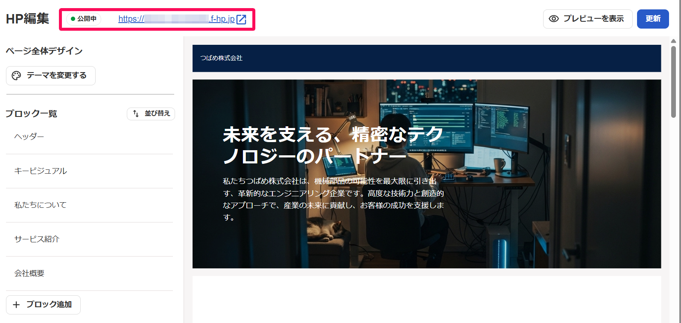681x323 pixels.
Task: Select the 私たちについて block
Action: coord(90,205)
